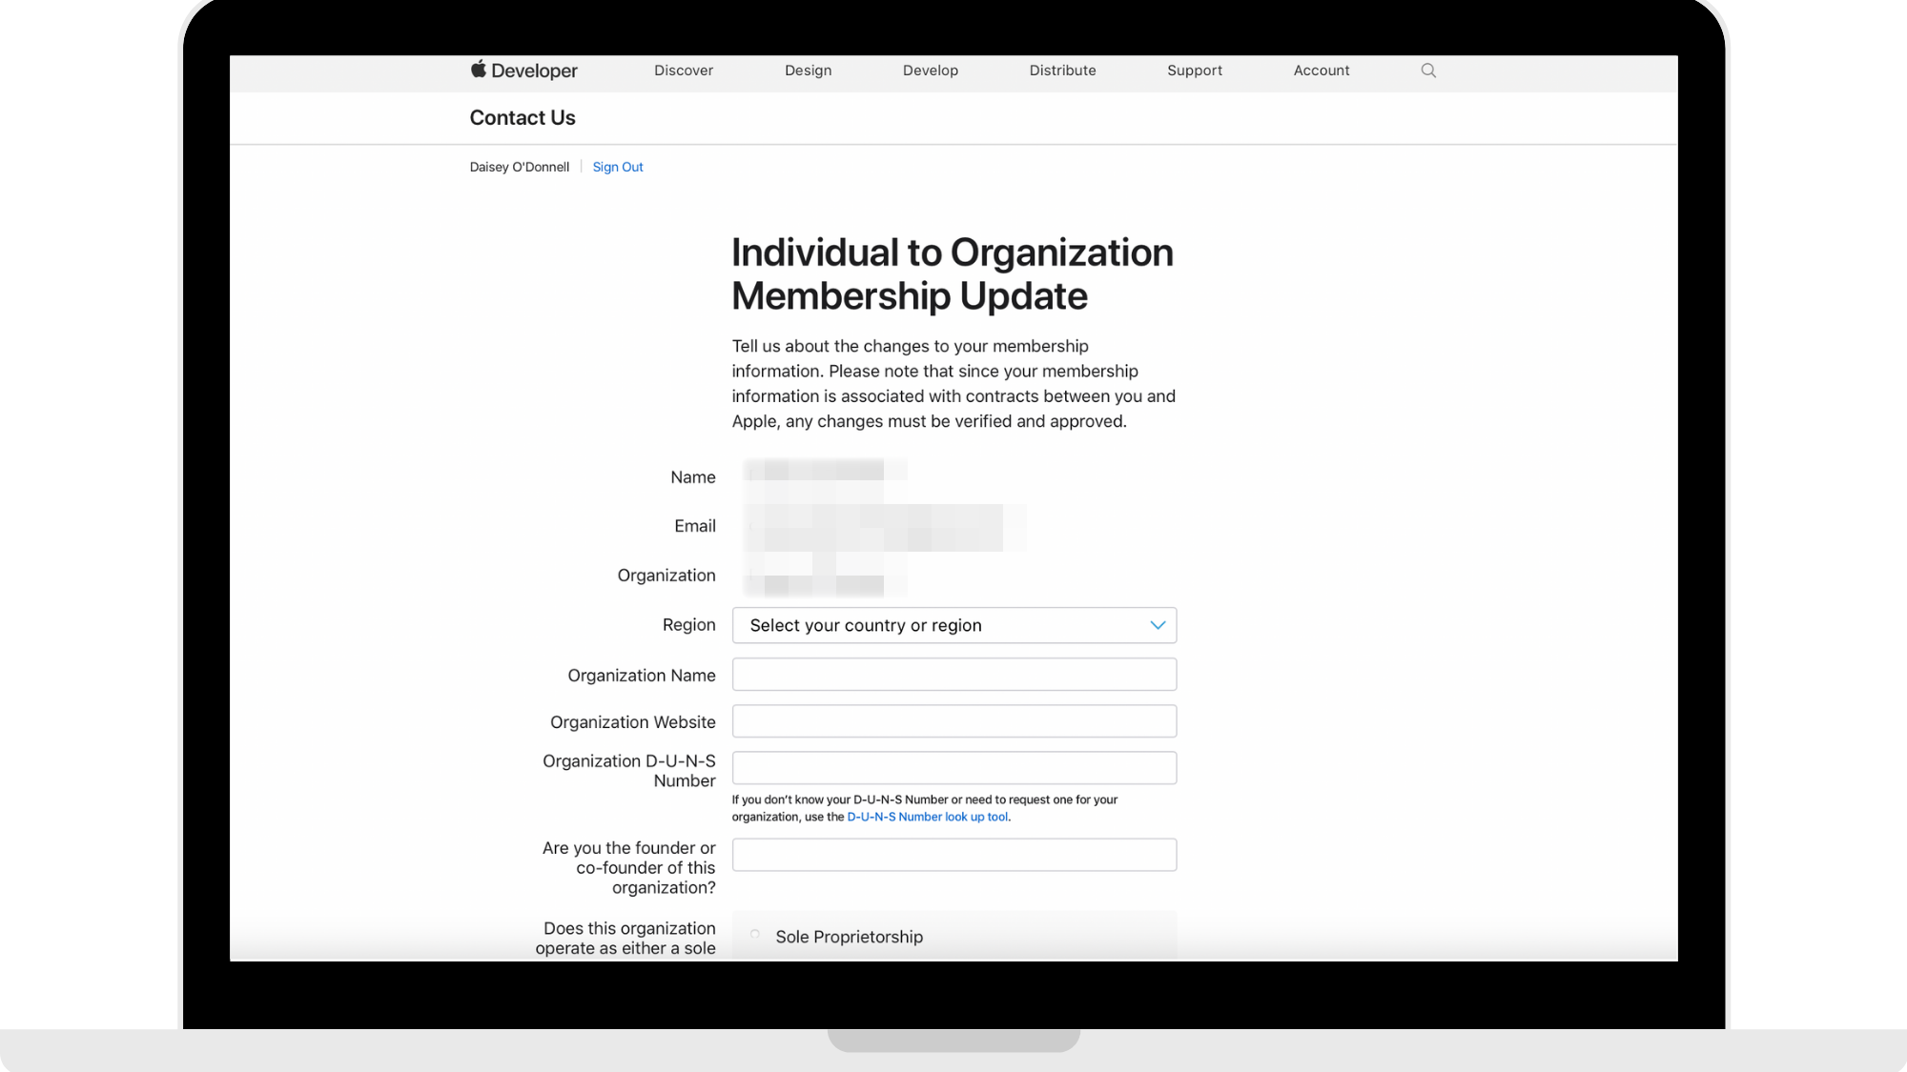The width and height of the screenshot is (1907, 1072).
Task: Click the Contact Us heading
Action: coord(523,118)
